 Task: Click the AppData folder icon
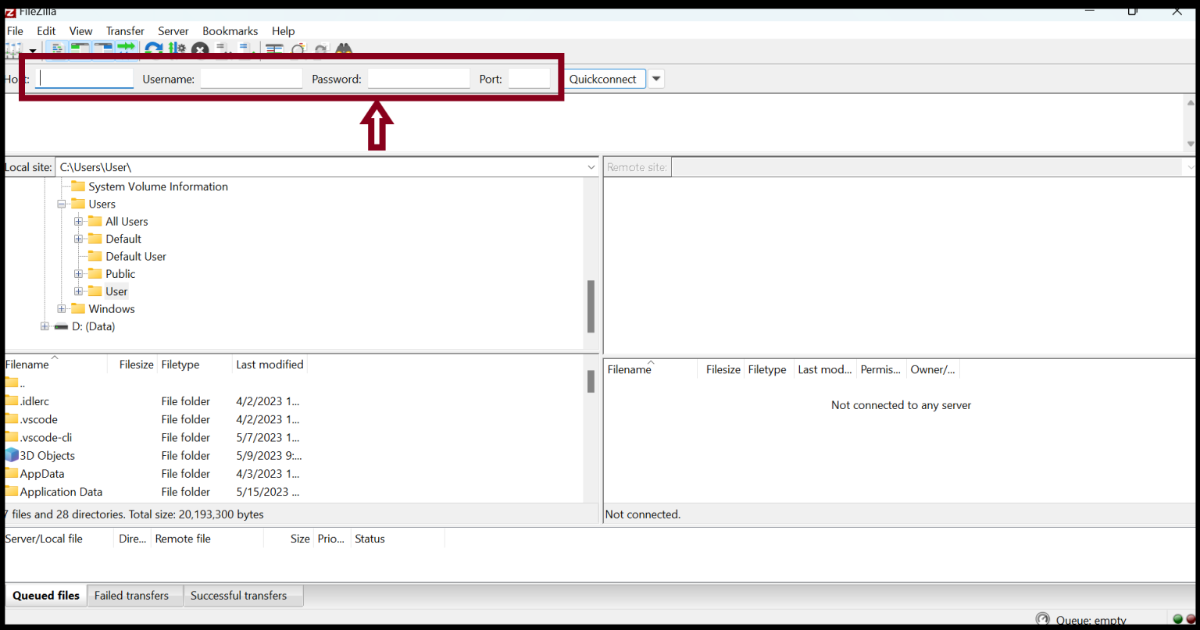tap(11, 473)
